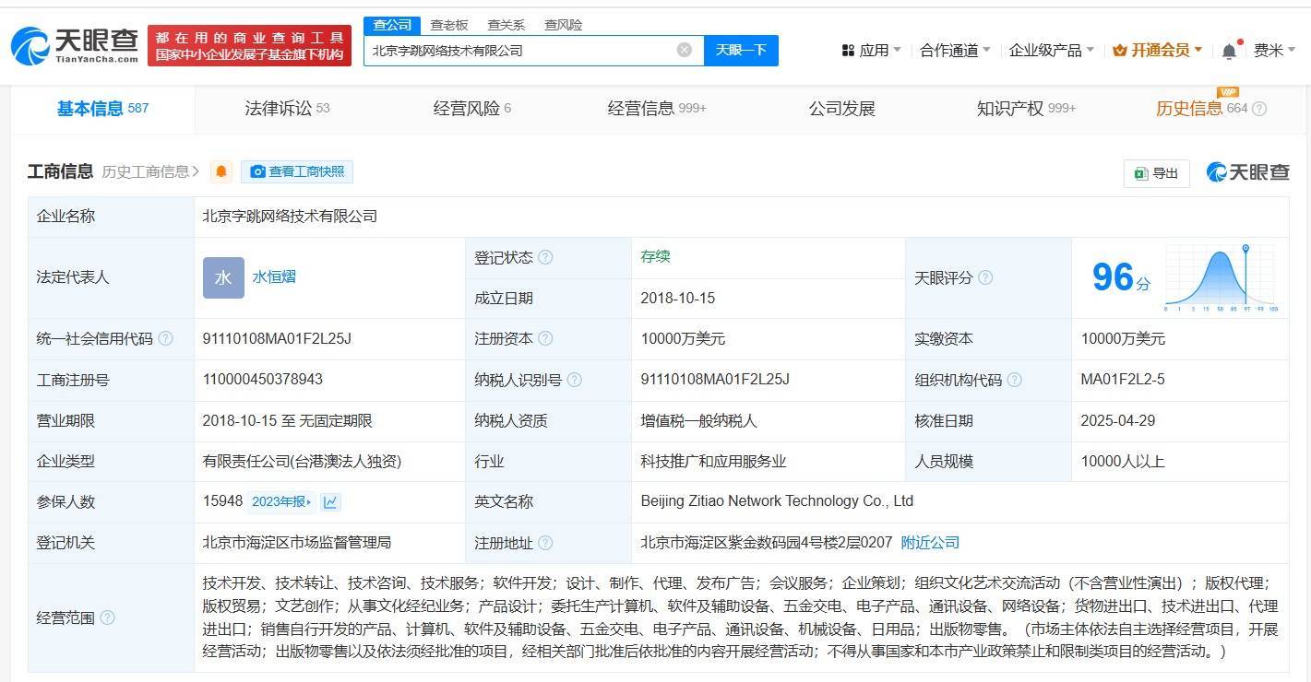Click the help icon beside 纳税人识别号
The width and height of the screenshot is (1311, 682).
[x=574, y=380]
